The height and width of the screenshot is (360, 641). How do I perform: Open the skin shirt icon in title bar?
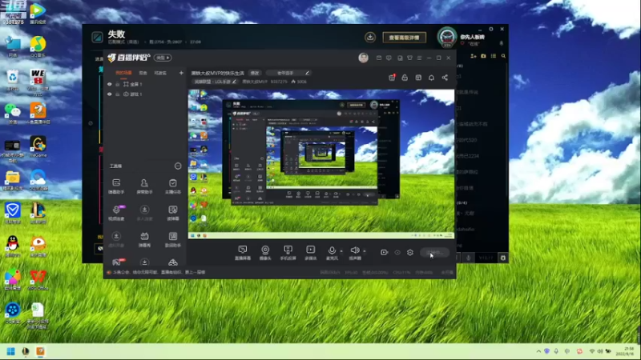click(409, 58)
